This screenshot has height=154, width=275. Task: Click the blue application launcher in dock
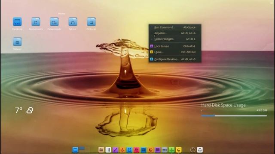click(x=75, y=150)
